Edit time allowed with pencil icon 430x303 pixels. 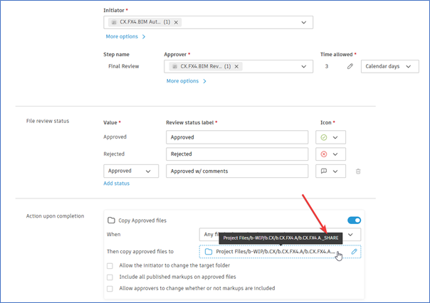(x=350, y=66)
